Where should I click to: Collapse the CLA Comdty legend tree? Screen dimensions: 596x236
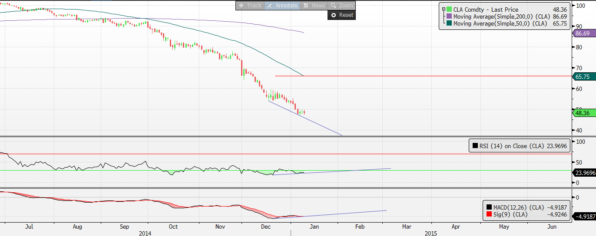(x=443, y=10)
